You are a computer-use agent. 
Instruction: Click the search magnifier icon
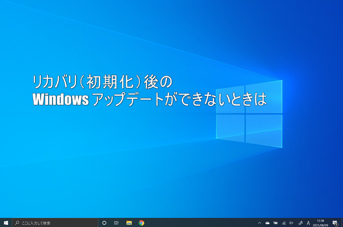click(17, 223)
